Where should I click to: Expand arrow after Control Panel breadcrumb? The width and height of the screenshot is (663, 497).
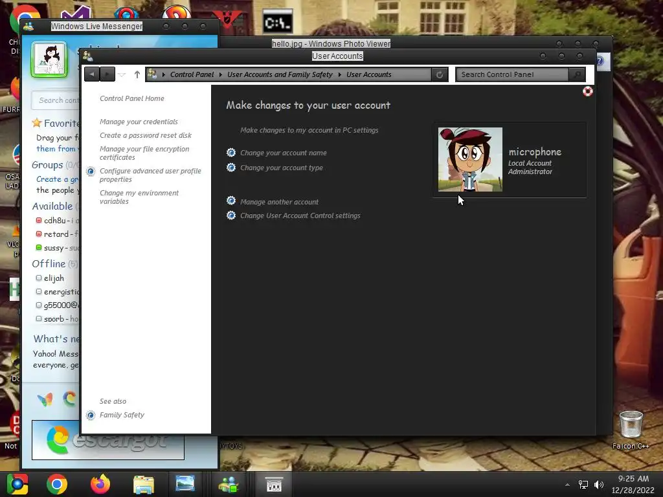tap(220, 74)
